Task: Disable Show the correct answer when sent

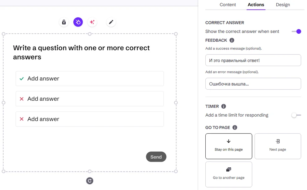Action: click(x=296, y=32)
